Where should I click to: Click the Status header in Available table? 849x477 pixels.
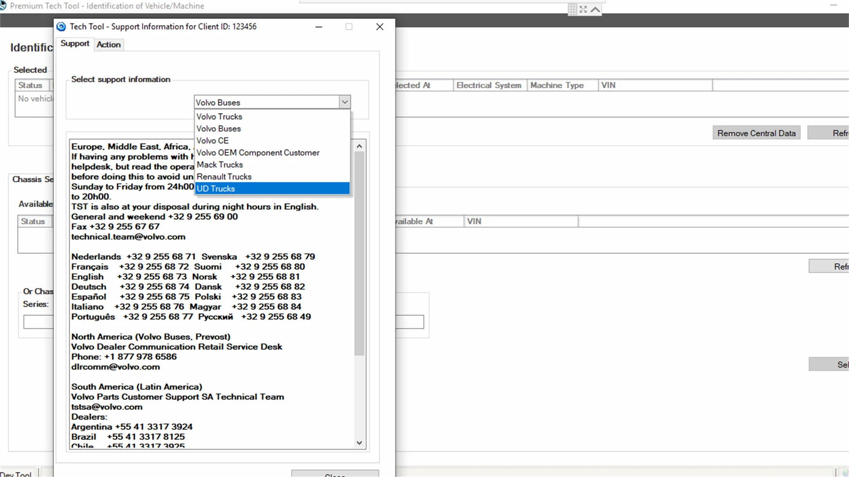(35, 221)
